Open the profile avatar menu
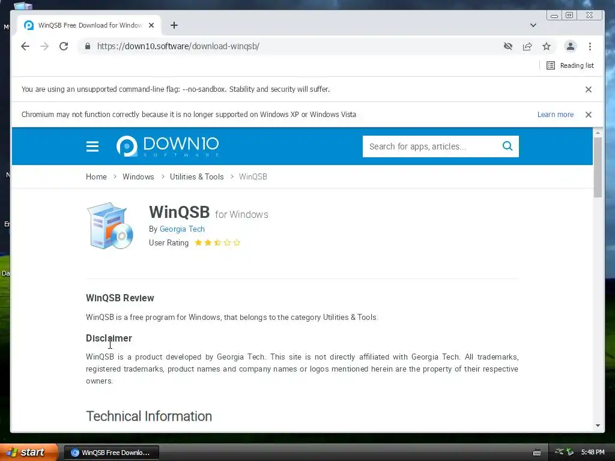615x461 pixels. tap(571, 46)
